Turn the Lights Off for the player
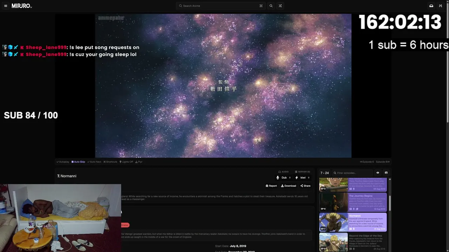The height and width of the screenshot is (252, 449). point(126,162)
